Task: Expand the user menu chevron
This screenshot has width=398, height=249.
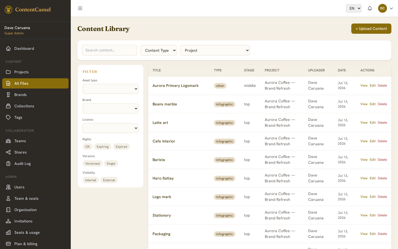Action: [x=391, y=8]
